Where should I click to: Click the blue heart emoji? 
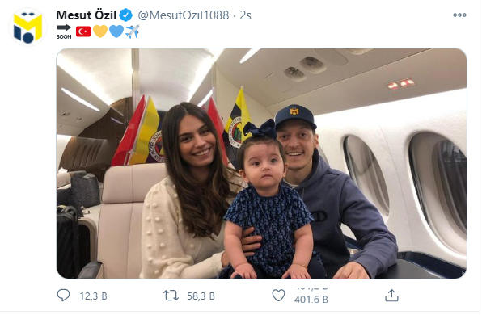click(x=116, y=31)
